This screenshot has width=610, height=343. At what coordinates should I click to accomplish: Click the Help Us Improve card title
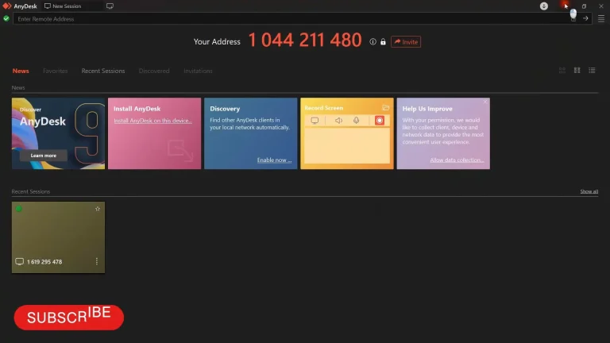427,109
